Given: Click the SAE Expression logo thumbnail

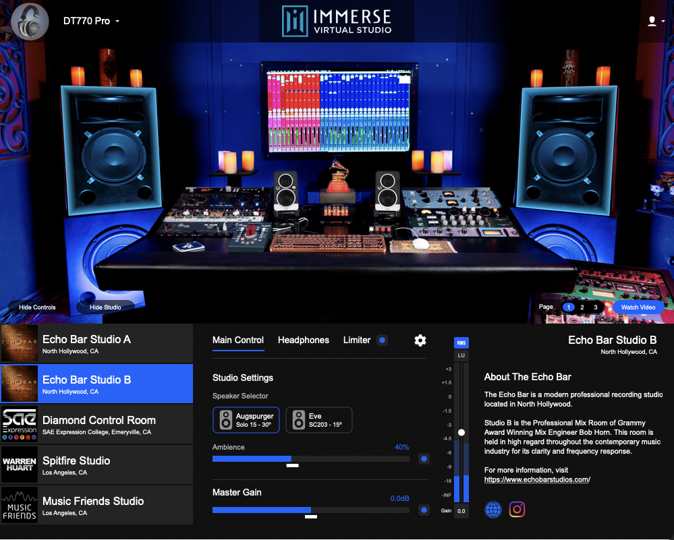Looking at the screenshot, I should 20,424.
